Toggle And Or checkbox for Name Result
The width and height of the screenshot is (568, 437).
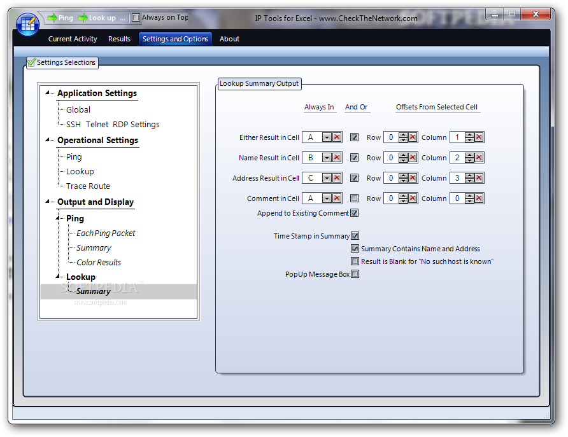click(354, 157)
